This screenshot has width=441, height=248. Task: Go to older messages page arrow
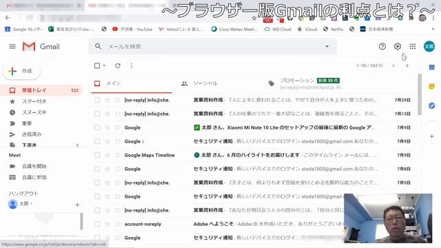pos(407,65)
